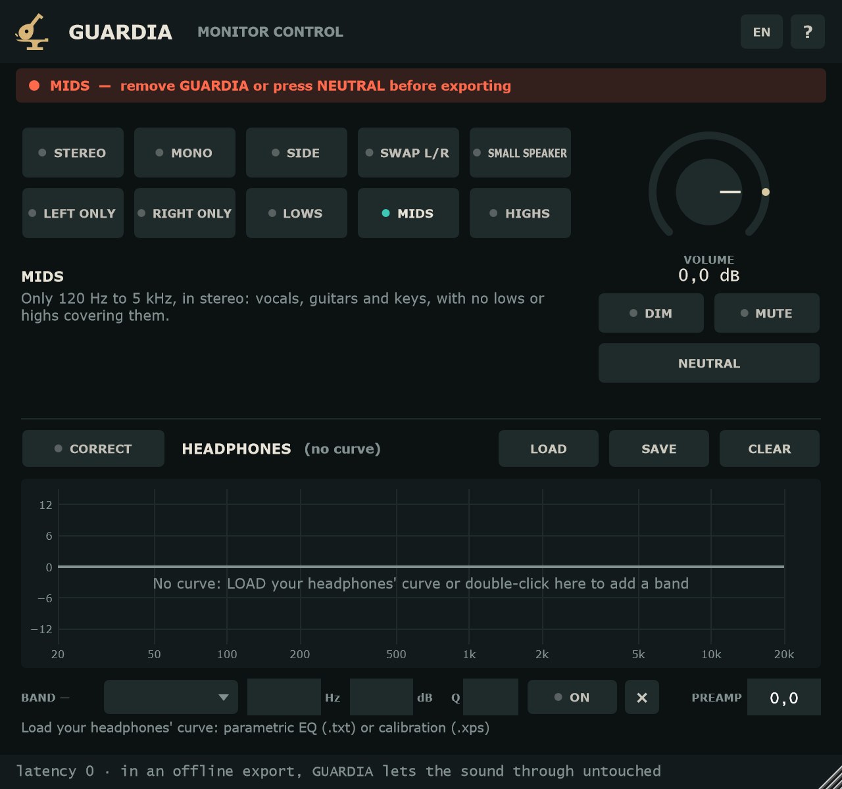
Task: Click the MONITOR CONTROL subtitle
Action: pos(270,32)
